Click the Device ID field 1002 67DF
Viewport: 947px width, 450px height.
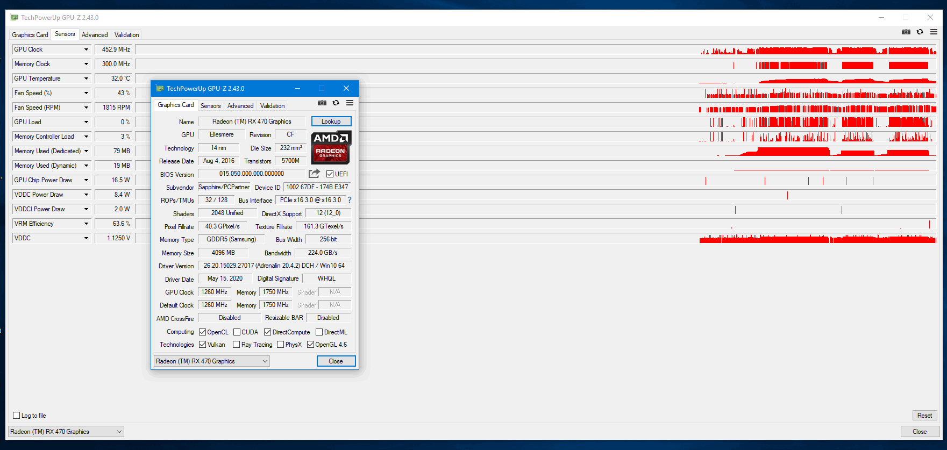(317, 187)
